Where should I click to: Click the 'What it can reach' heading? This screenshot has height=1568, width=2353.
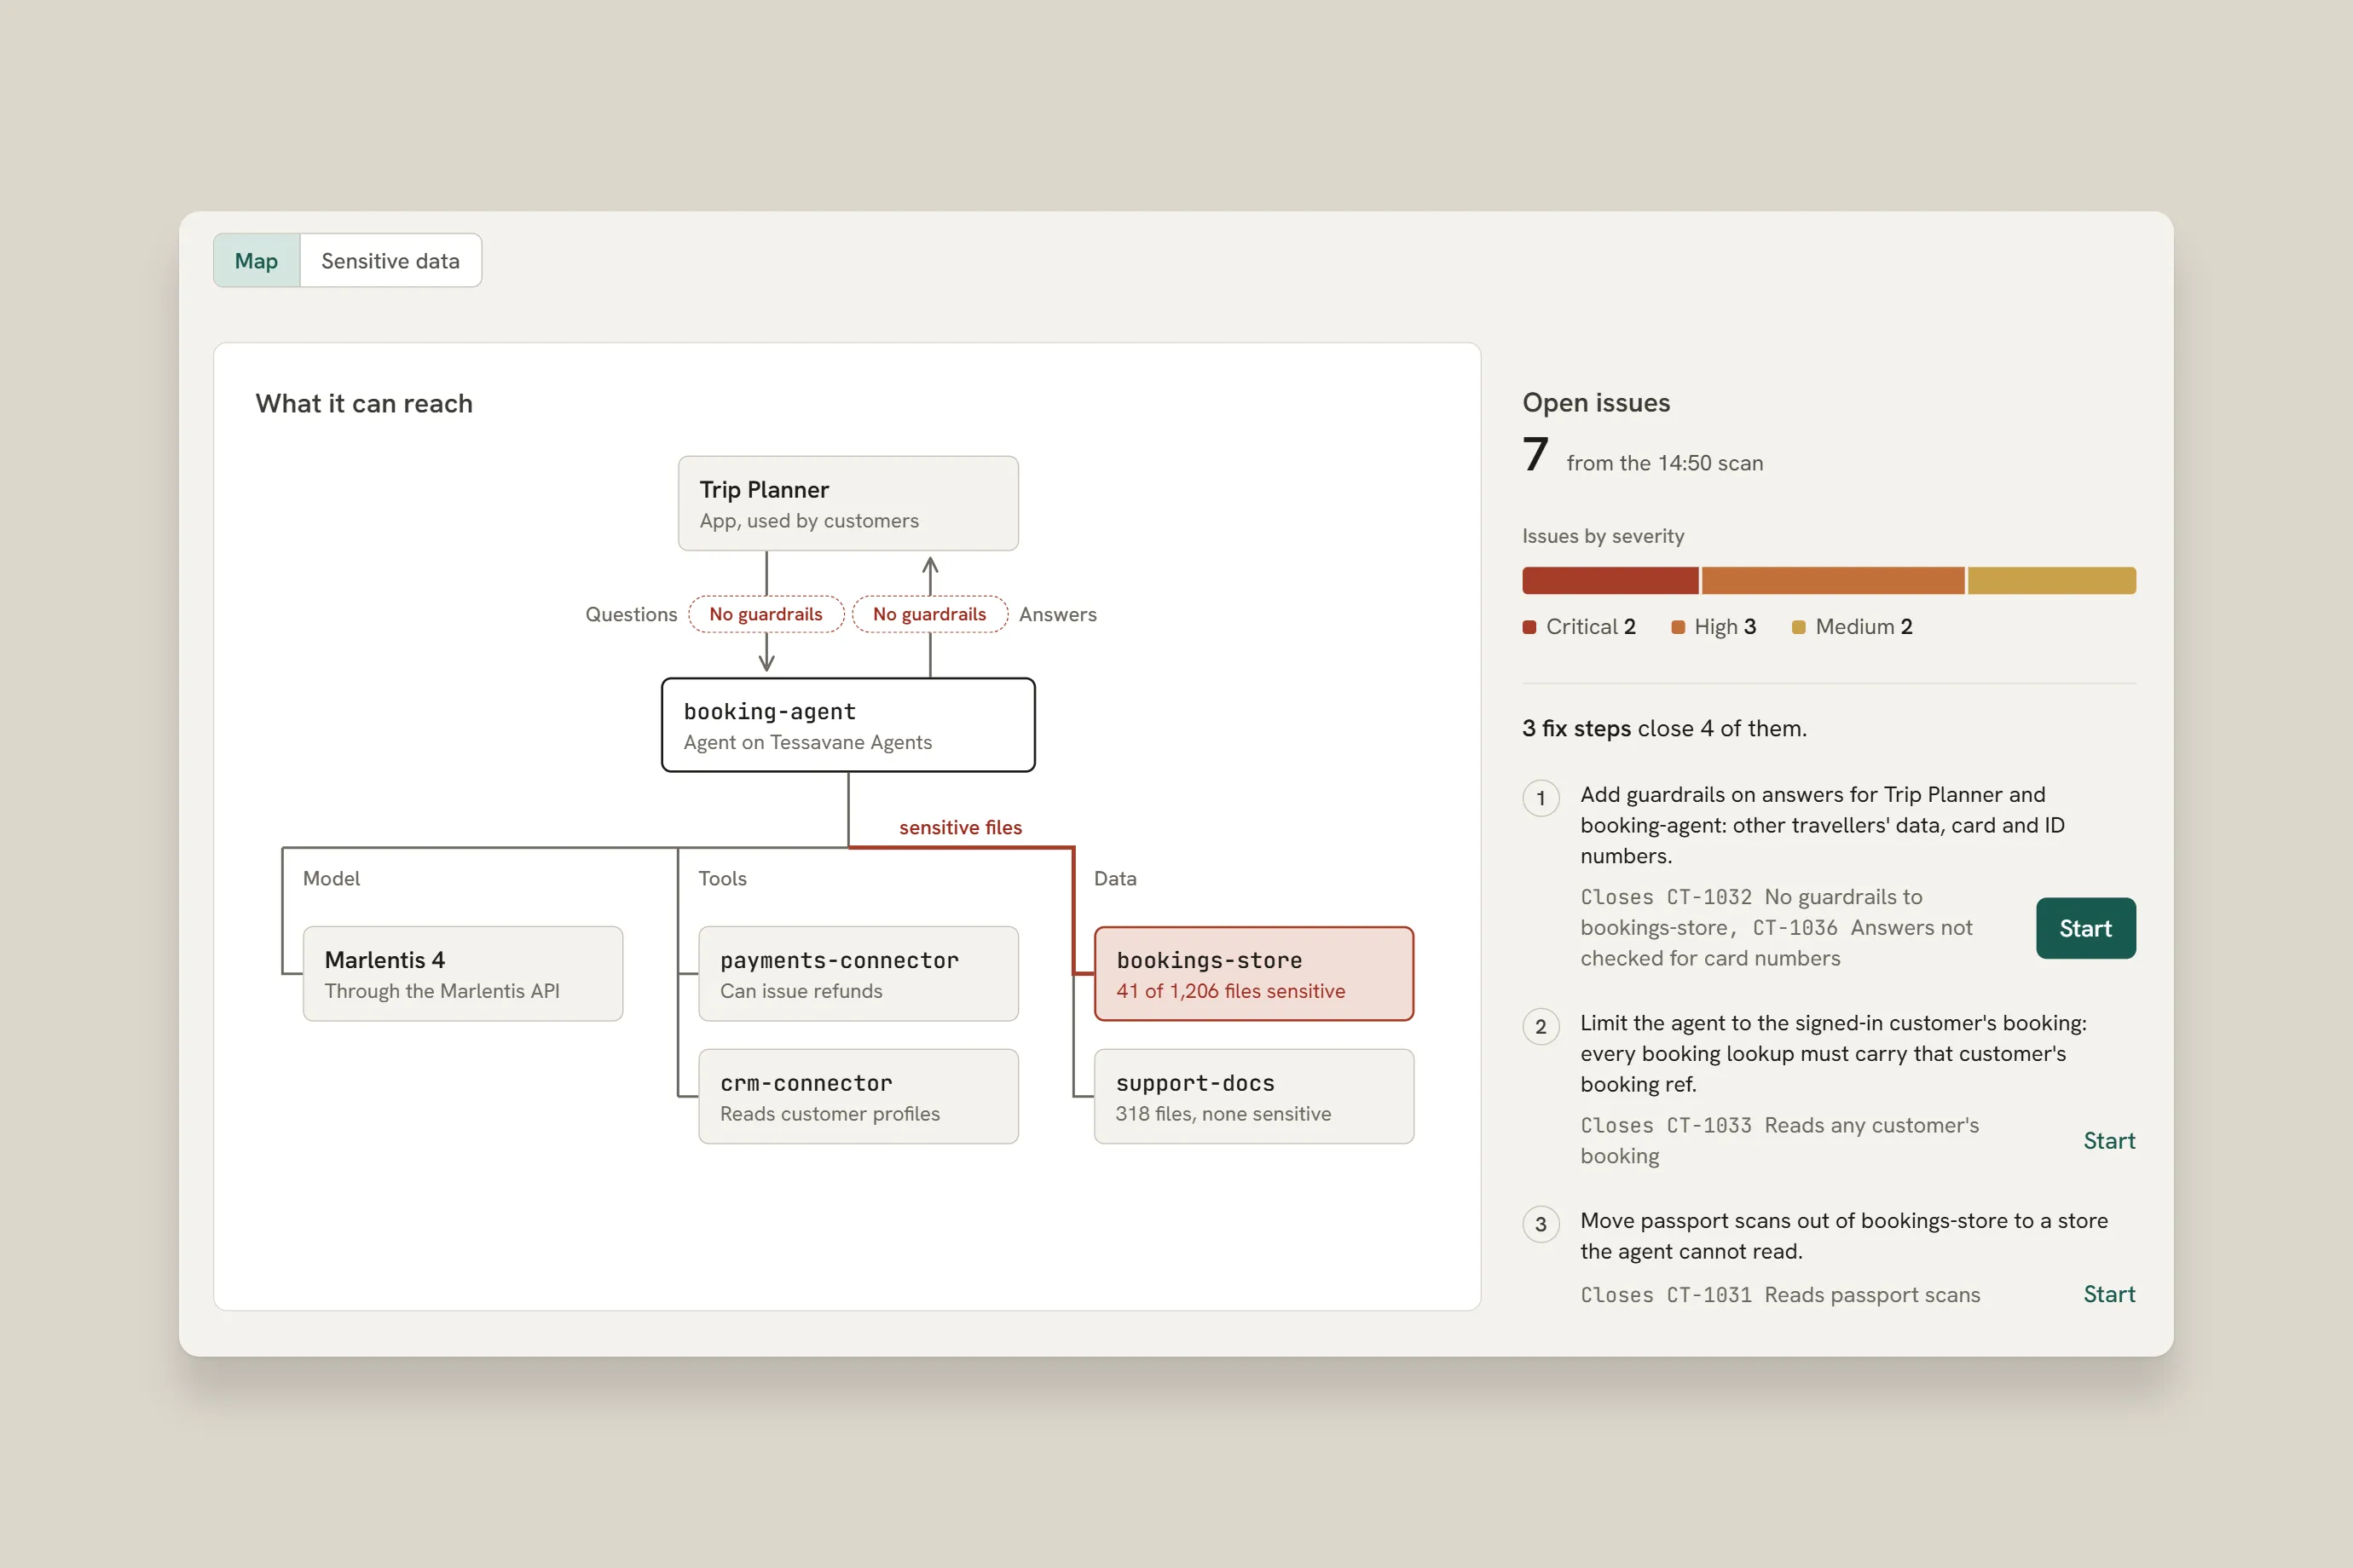[x=364, y=403]
